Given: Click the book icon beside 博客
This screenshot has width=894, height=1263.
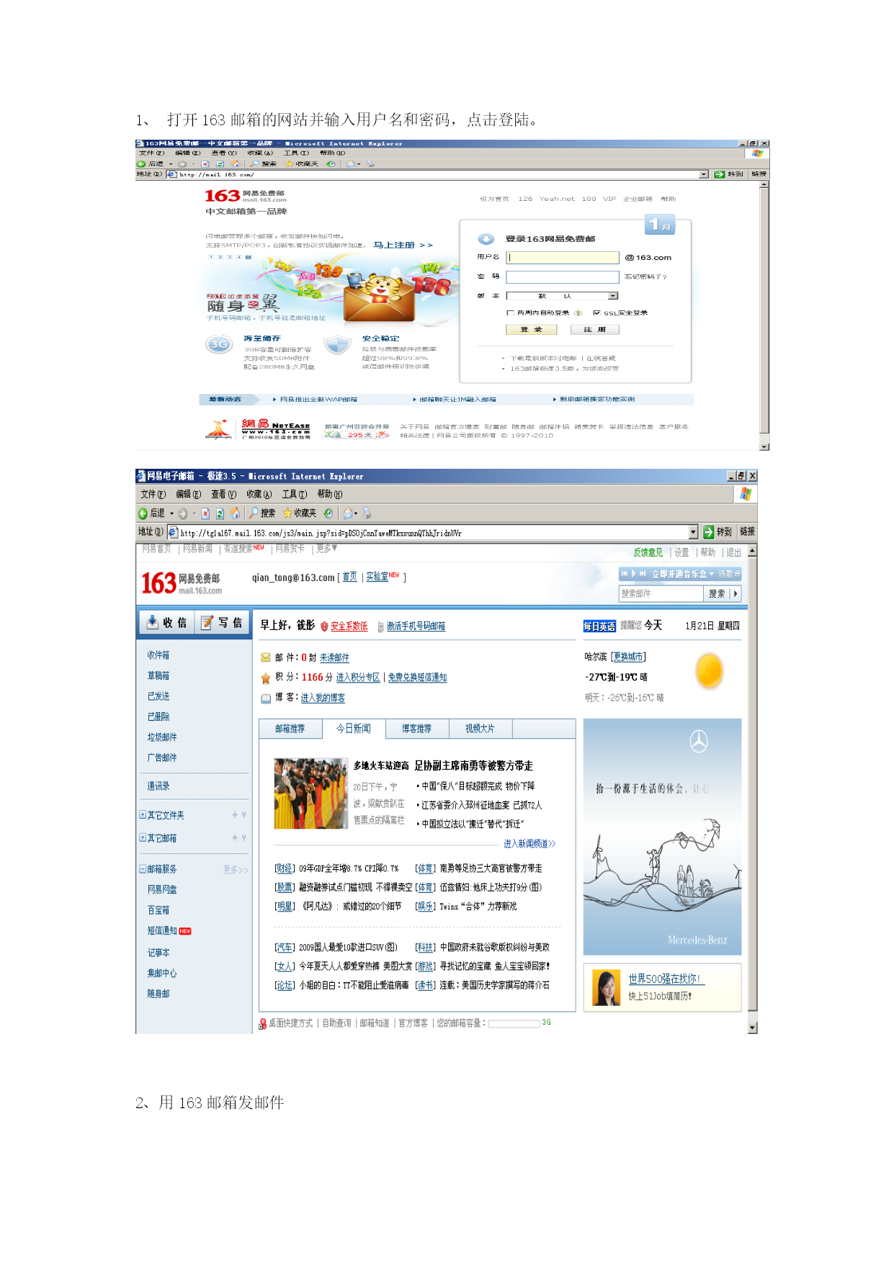Looking at the screenshot, I should point(266,698).
